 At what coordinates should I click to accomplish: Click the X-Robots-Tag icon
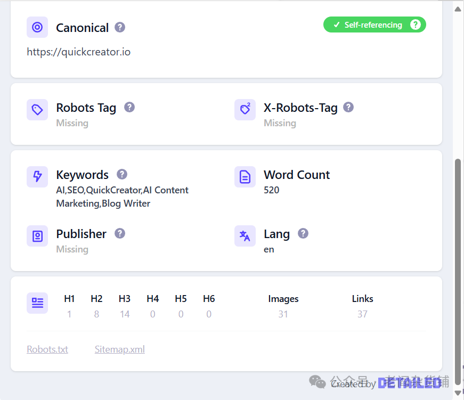245,110
